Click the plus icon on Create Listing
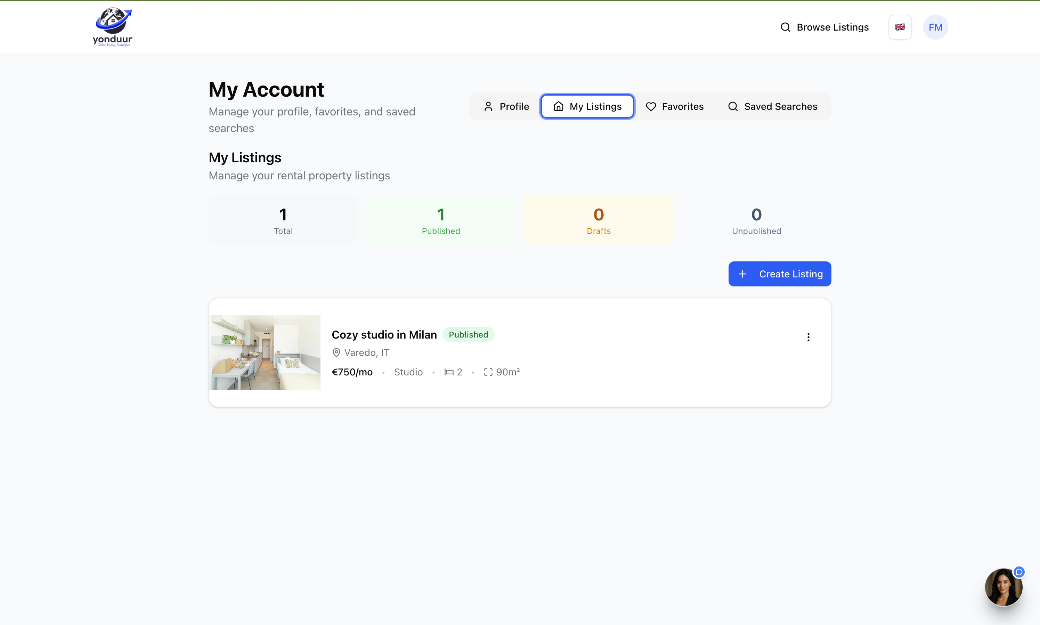1040x625 pixels. pos(742,274)
